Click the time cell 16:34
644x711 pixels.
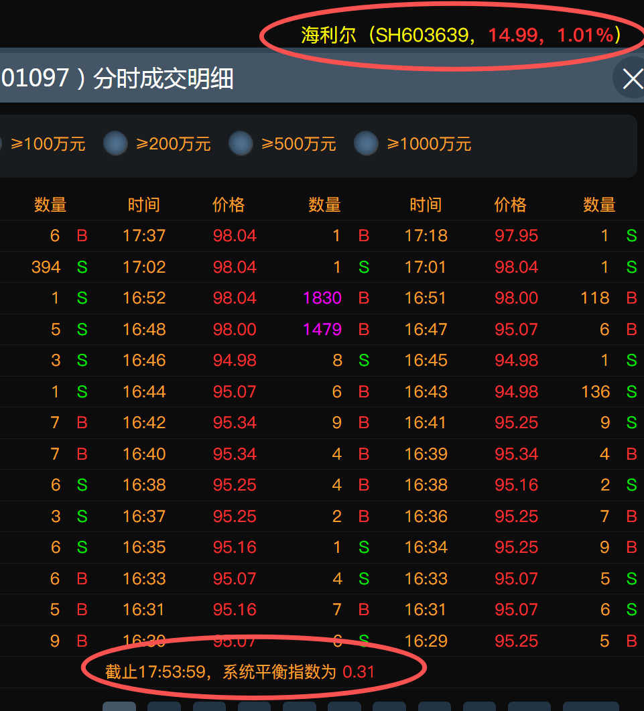coord(426,547)
